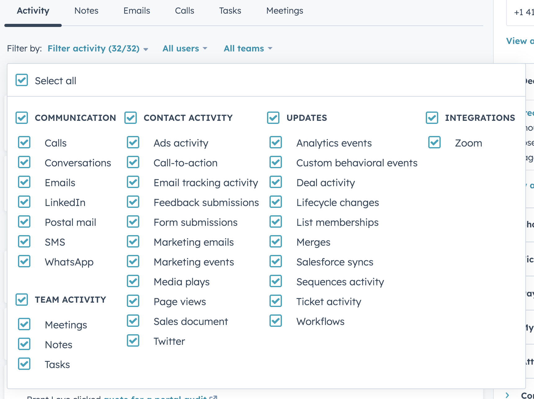
Task: Open the Meetings tab
Action: click(284, 11)
